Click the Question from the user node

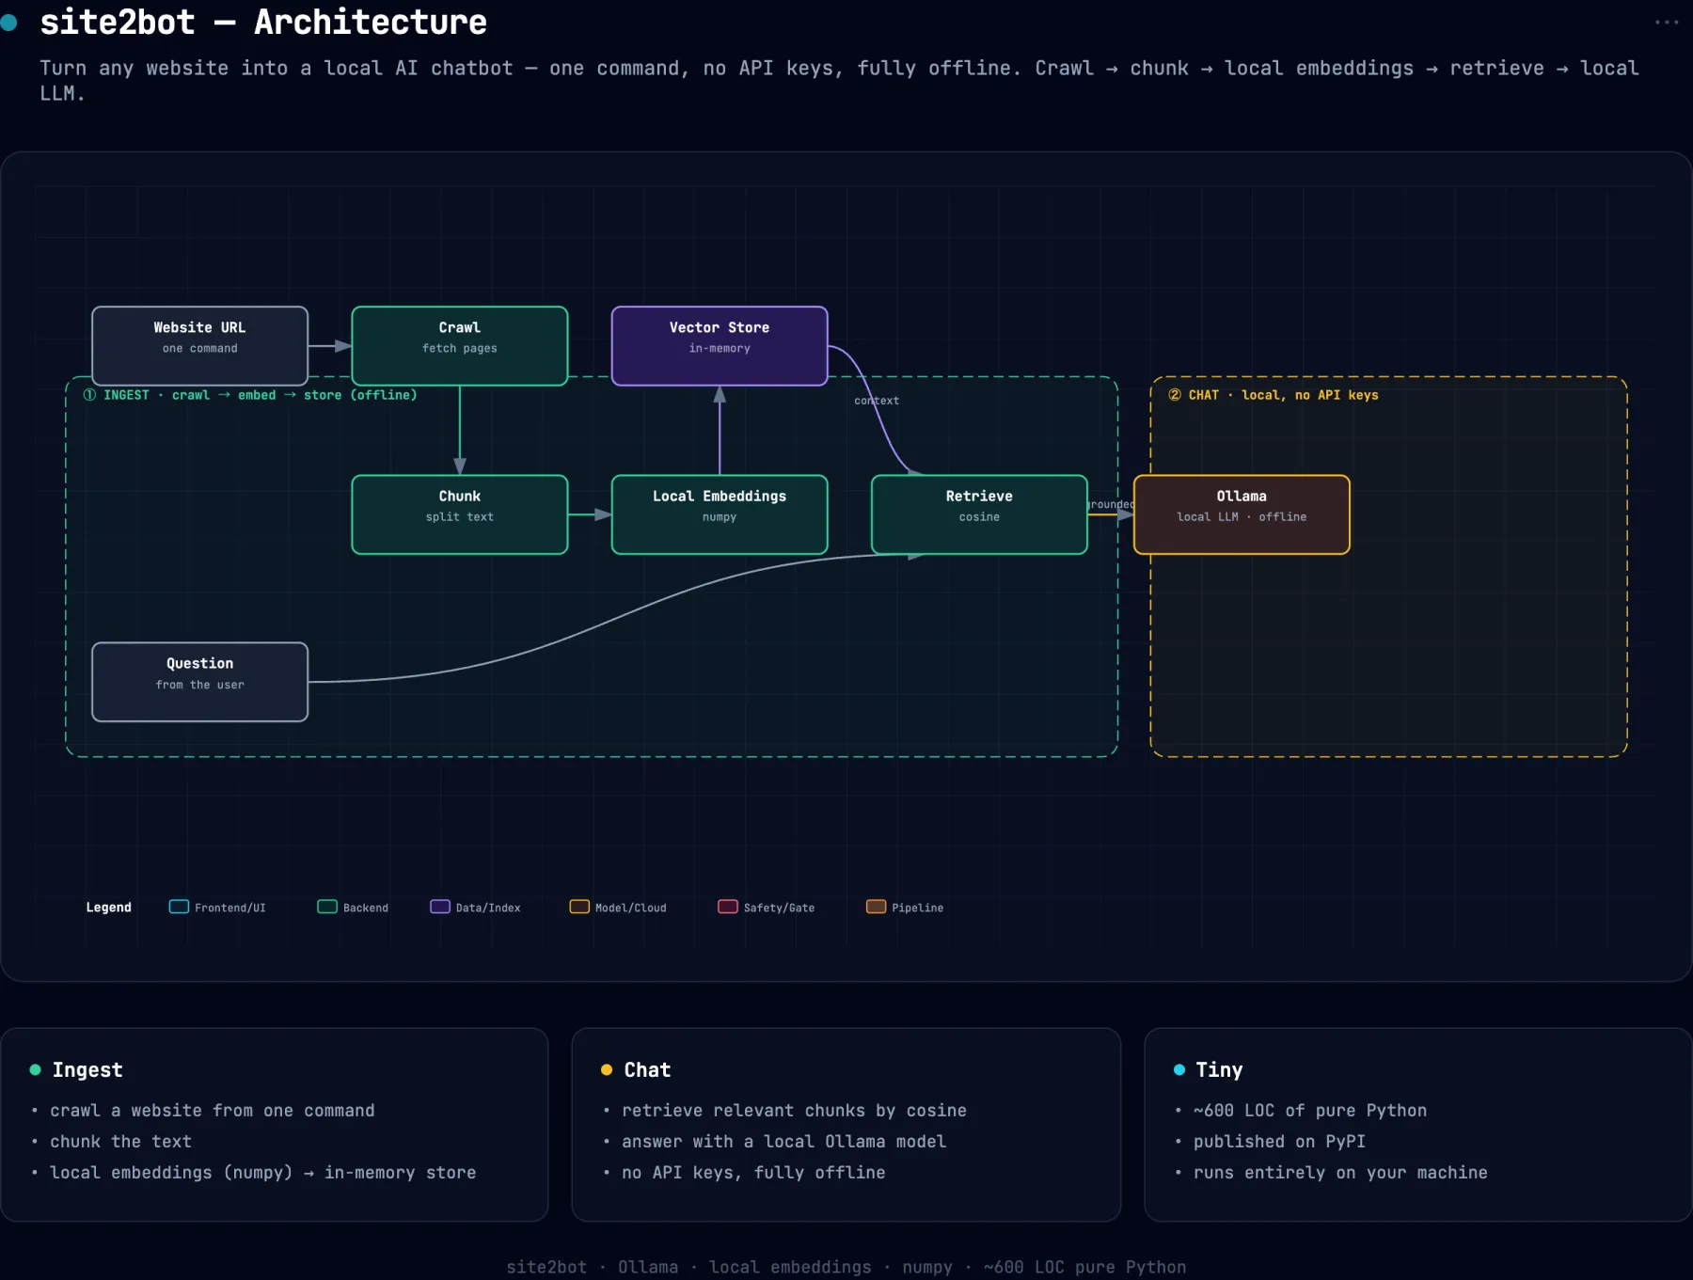point(199,682)
